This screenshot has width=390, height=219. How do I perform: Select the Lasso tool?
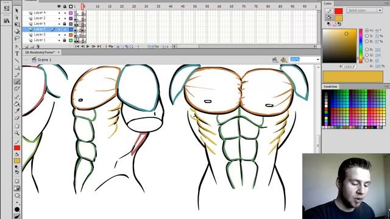pos(17,38)
